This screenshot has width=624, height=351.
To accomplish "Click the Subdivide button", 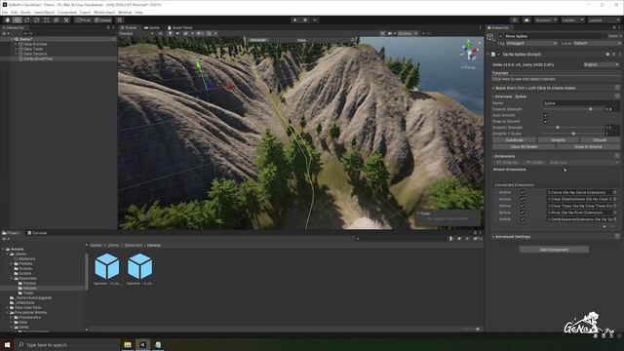I will tap(514, 140).
